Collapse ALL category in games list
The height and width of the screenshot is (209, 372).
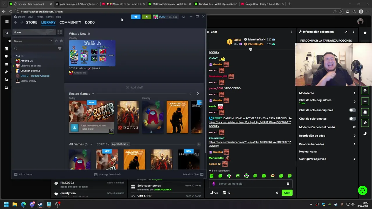(x=14, y=56)
